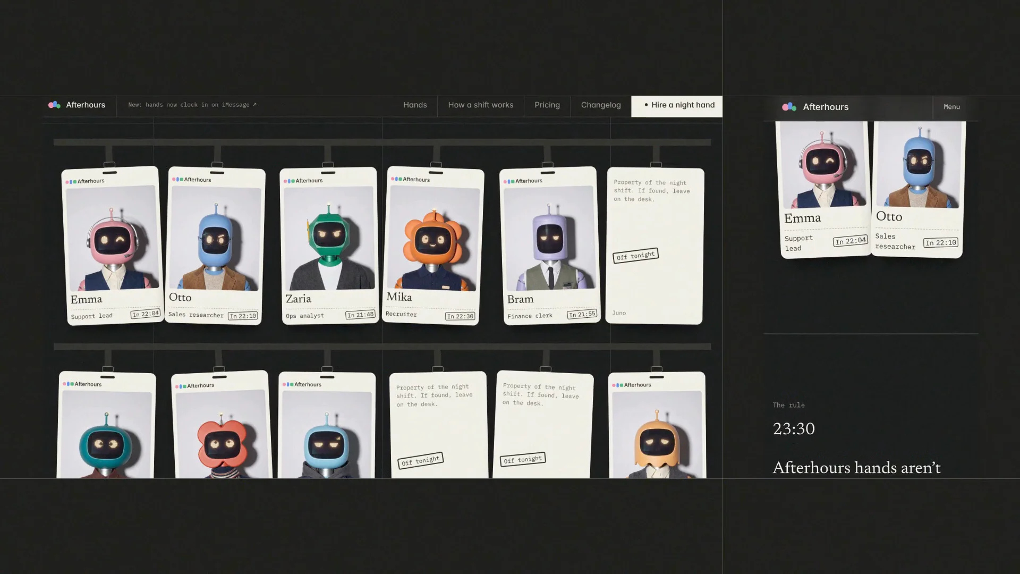Image resolution: width=1020 pixels, height=574 pixels.
Task: Click In 22:10 tag in mobile preview
Action: [941, 243]
